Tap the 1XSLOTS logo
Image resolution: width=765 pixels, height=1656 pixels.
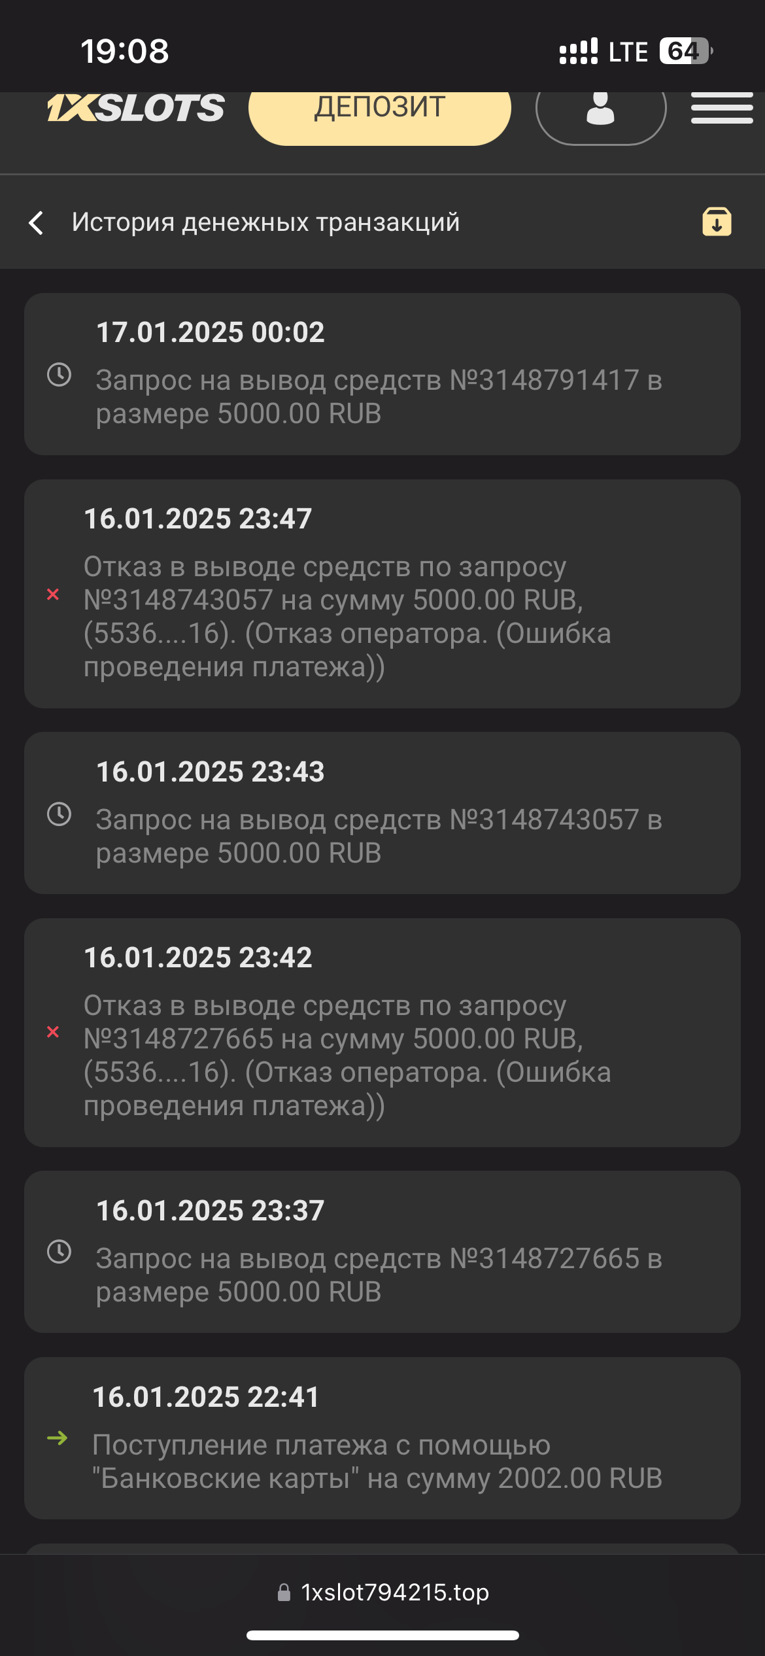coord(136,108)
